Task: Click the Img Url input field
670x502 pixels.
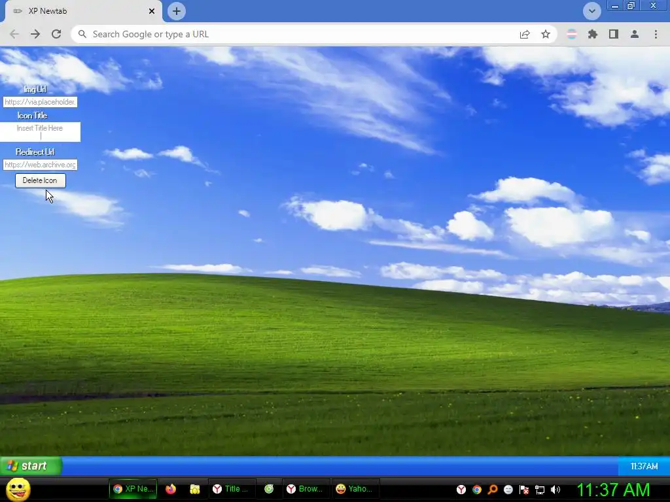Action: (40, 102)
